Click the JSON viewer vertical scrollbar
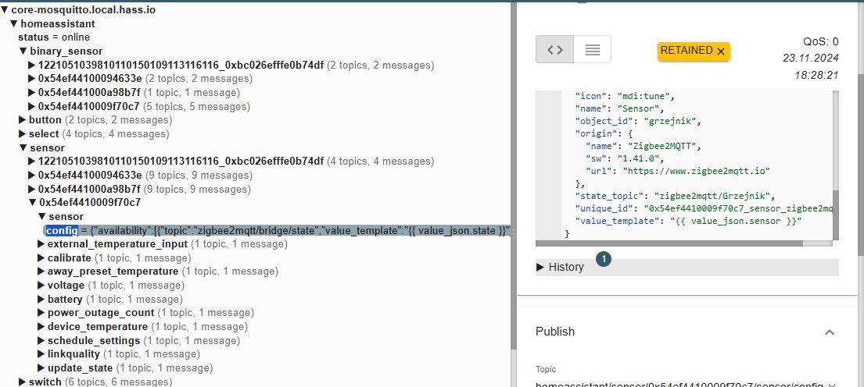Image resolution: width=864 pixels, height=387 pixels. click(x=836, y=215)
